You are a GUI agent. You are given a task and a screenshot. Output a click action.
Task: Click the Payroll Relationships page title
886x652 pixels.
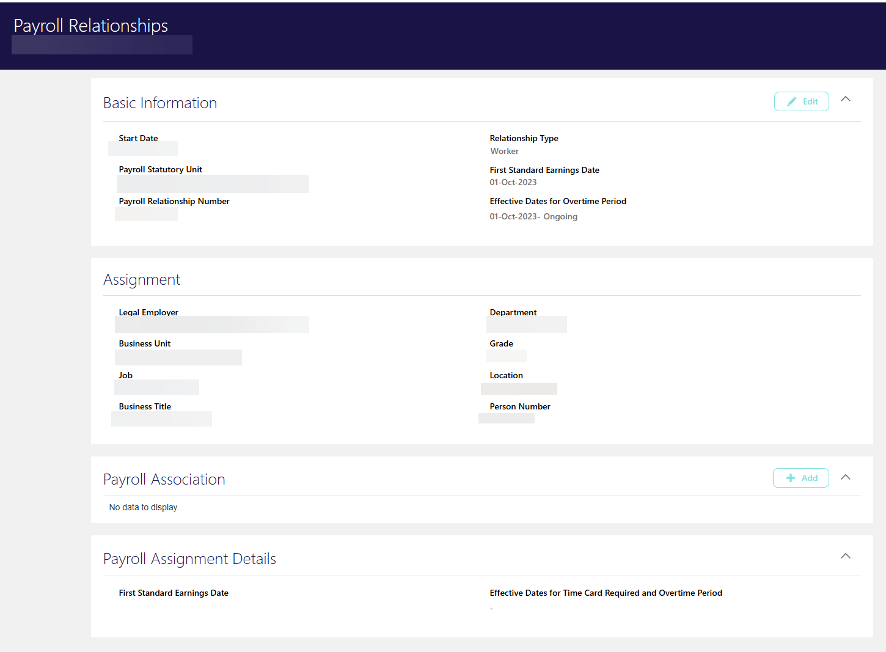point(90,26)
